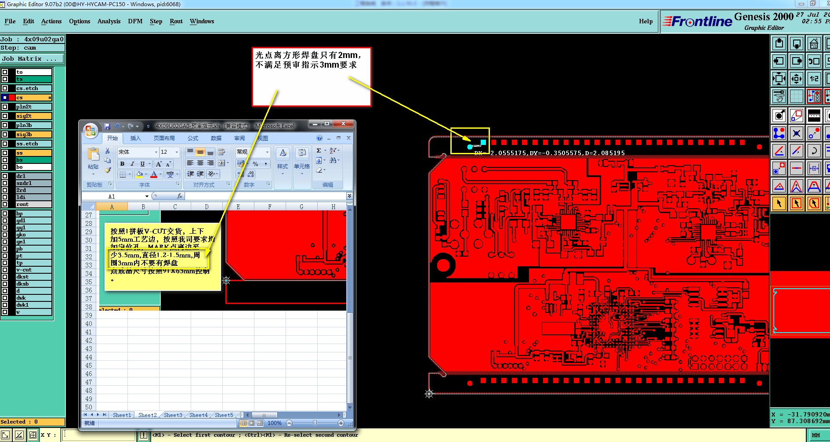Toggle visibility checkbox for layer to
Image resolution: width=830 pixels, height=442 pixels.
[x=5, y=72]
